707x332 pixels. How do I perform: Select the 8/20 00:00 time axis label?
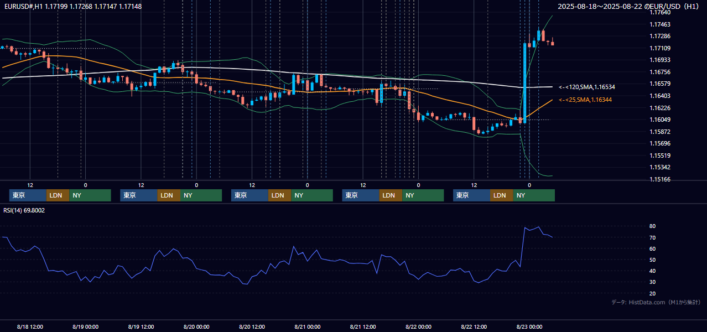[x=196, y=326]
